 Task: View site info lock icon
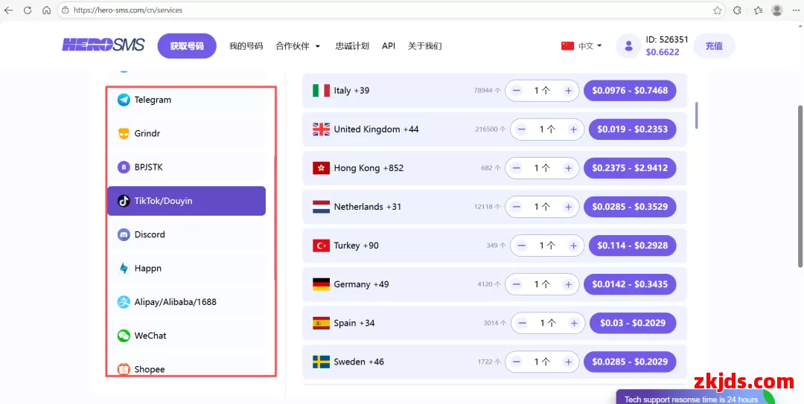(65, 10)
